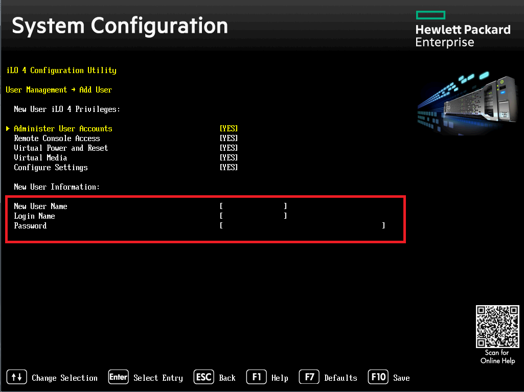Image resolution: width=524 pixels, height=392 pixels.
Task: Click the Login Name input field
Action: (x=254, y=216)
